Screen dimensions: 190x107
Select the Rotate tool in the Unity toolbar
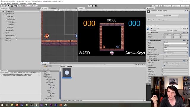click(9, 6)
